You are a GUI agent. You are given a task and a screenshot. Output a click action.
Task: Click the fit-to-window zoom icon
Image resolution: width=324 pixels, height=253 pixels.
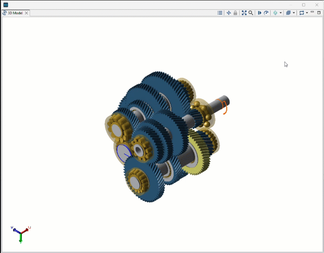tap(244, 13)
